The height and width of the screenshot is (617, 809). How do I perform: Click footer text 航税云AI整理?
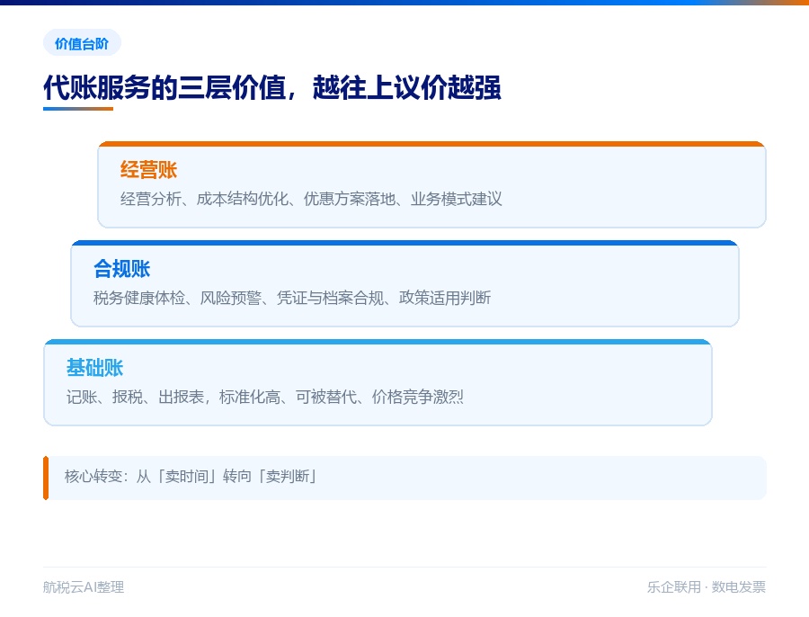tap(84, 587)
